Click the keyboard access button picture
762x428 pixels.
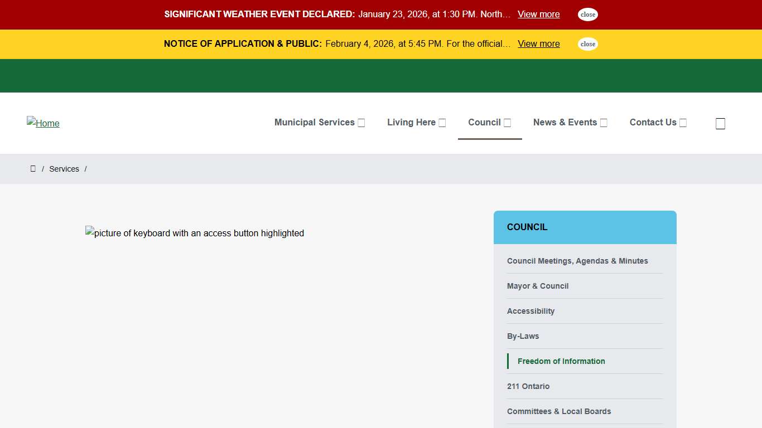(195, 234)
